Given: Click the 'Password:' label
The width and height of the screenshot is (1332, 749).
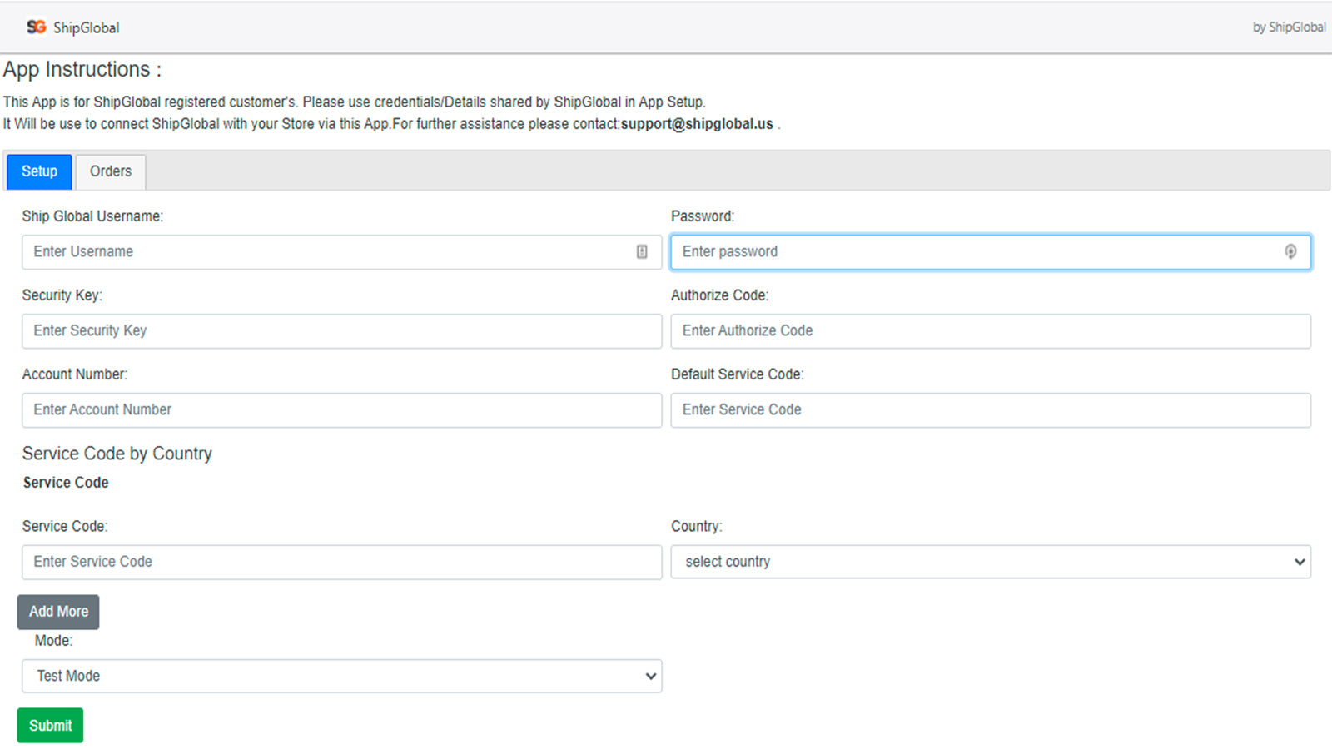Looking at the screenshot, I should [x=703, y=216].
